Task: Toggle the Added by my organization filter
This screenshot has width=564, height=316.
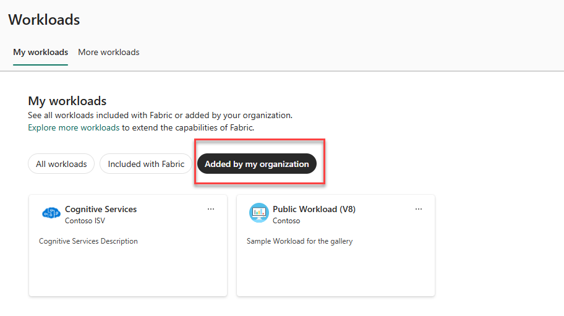Action: [257, 164]
